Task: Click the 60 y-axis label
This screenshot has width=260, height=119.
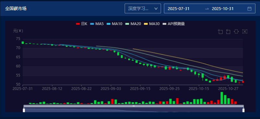Action: pyautogui.click(x=18, y=66)
